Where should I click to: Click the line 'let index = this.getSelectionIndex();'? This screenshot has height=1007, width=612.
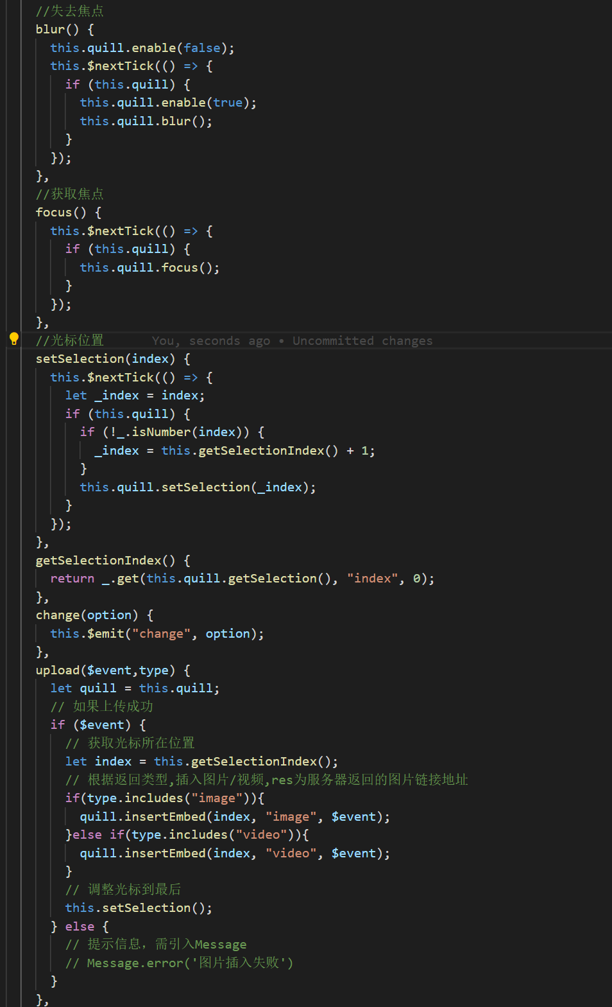[x=201, y=762]
